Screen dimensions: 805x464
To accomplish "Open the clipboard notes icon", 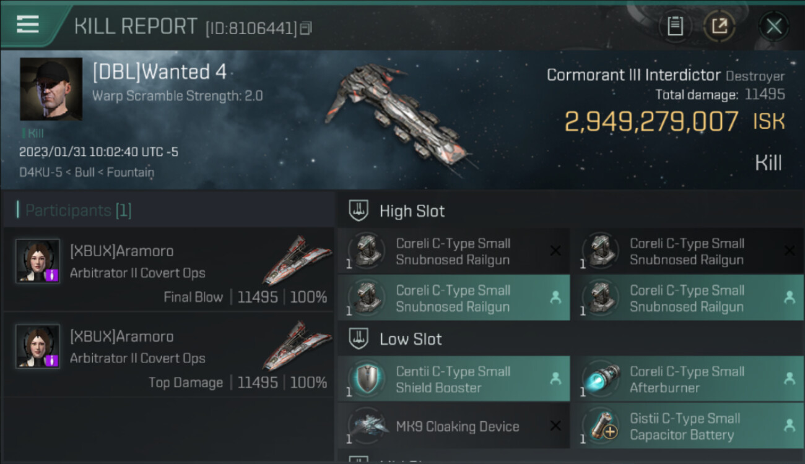I will point(675,26).
